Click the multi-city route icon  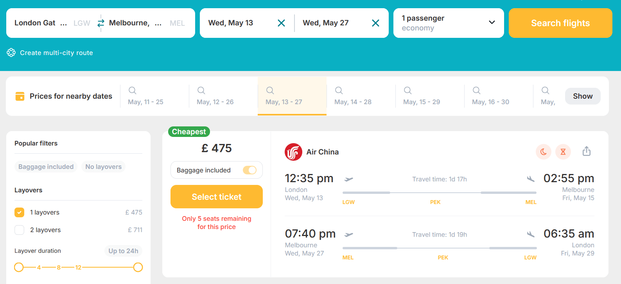11,53
